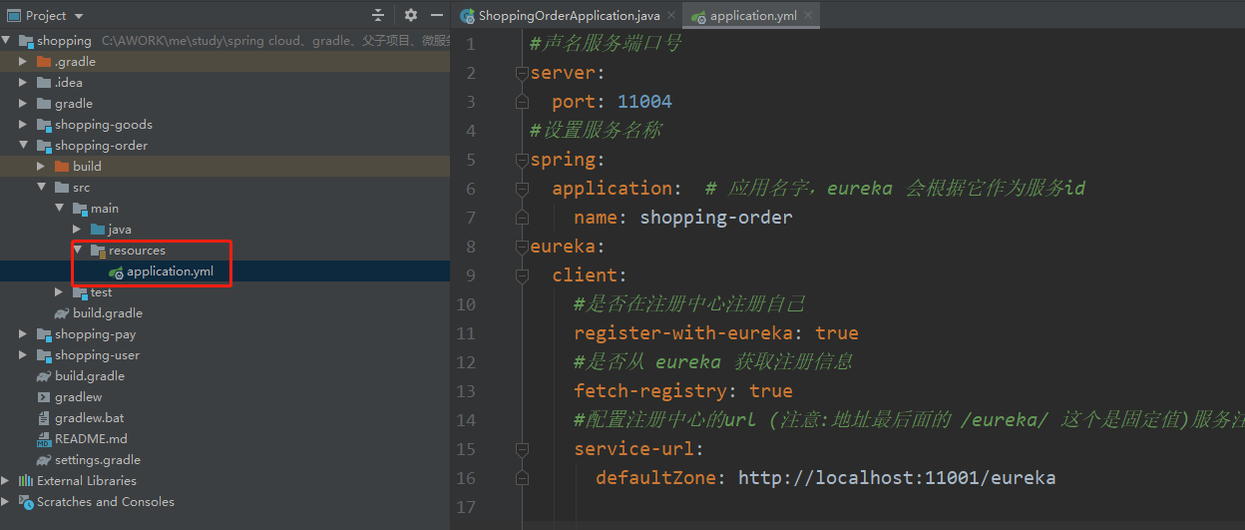This screenshot has width=1245, height=530.
Task: Switch to ShoppingOrderApplication.java tab
Action: [569, 16]
